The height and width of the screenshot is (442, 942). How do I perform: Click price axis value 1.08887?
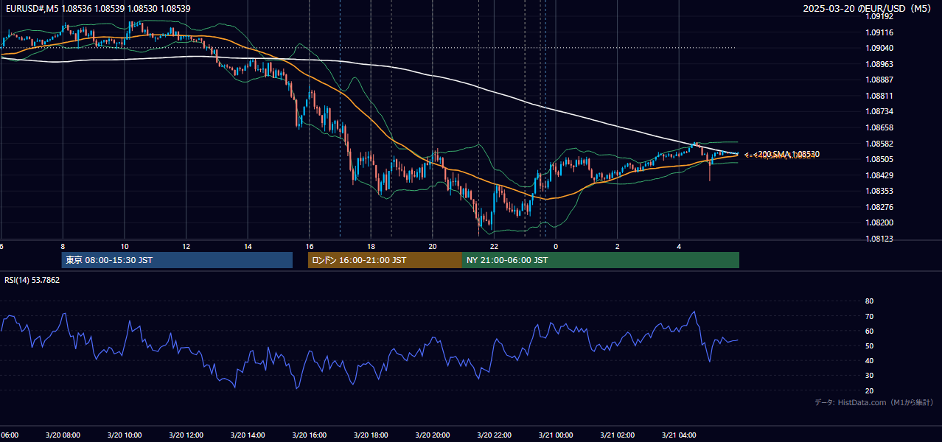[880, 80]
